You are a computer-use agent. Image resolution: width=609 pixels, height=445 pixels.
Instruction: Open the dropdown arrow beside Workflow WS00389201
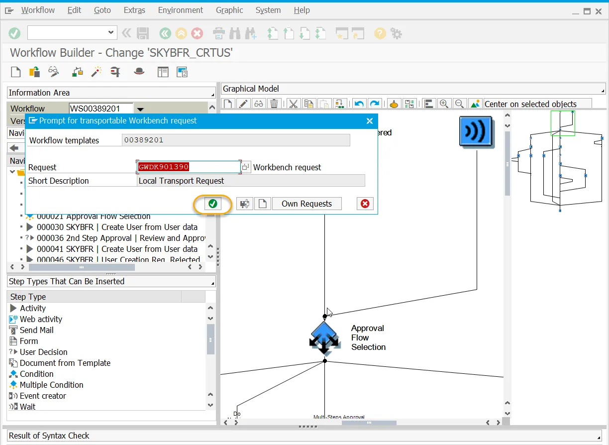(140, 109)
